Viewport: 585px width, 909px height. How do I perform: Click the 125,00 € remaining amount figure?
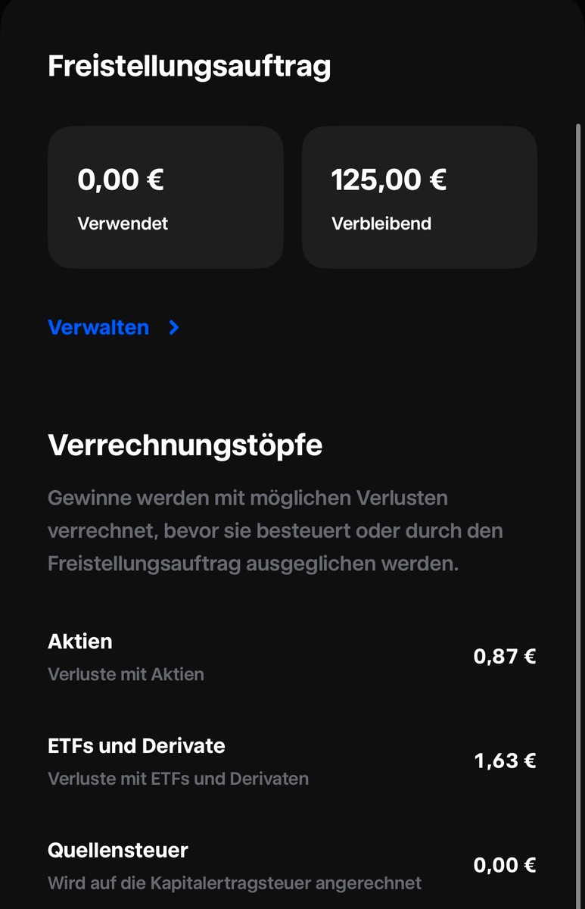[x=388, y=180]
